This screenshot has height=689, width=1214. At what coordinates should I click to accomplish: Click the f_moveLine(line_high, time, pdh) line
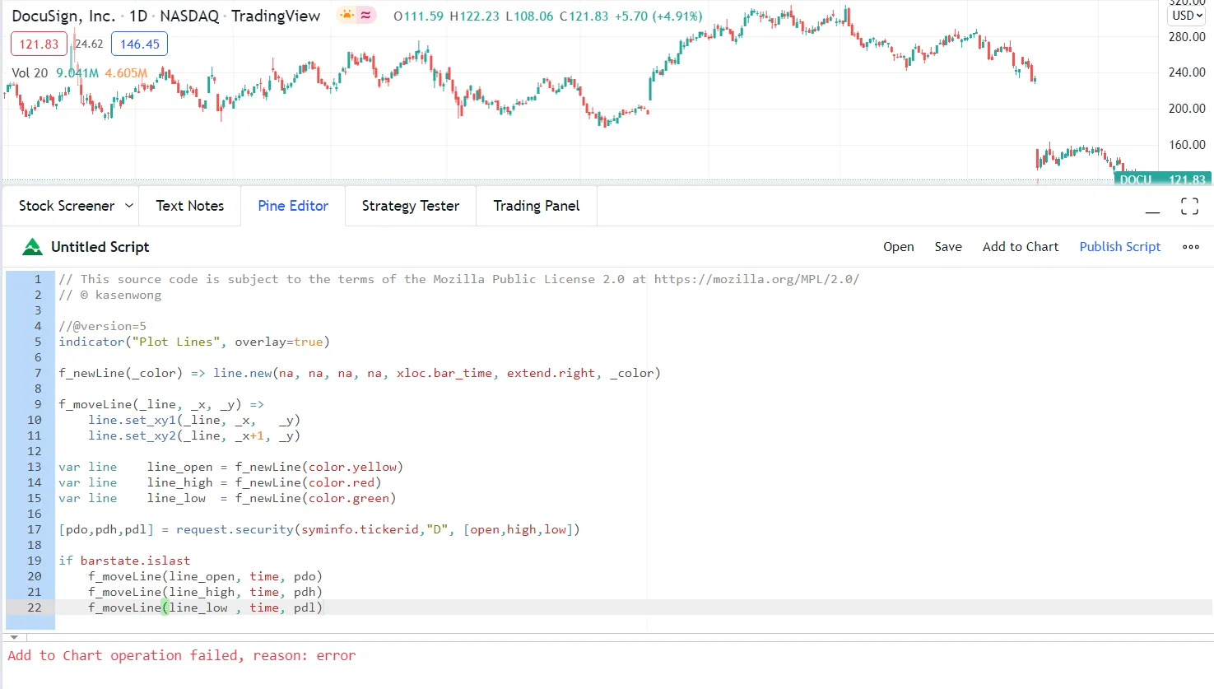click(205, 593)
